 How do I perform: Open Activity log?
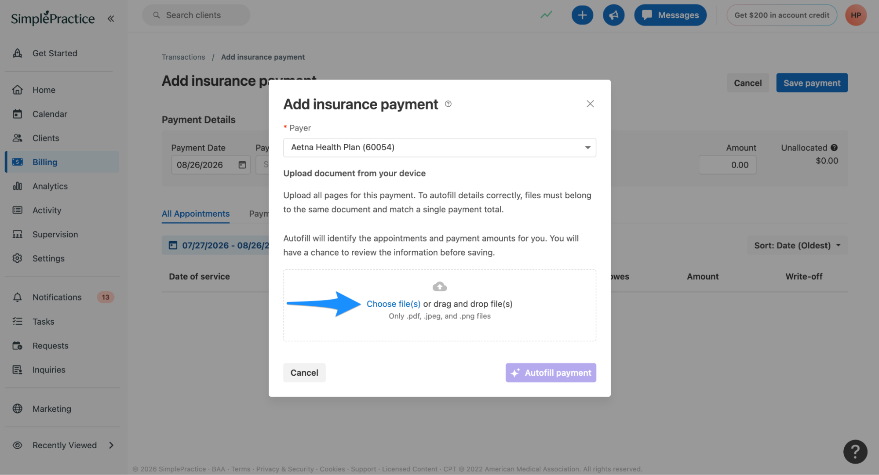pos(47,210)
